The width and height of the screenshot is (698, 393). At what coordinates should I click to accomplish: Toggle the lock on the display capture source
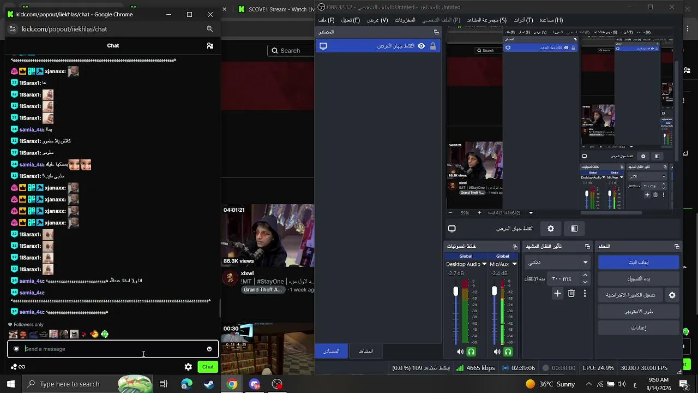(x=433, y=46)
